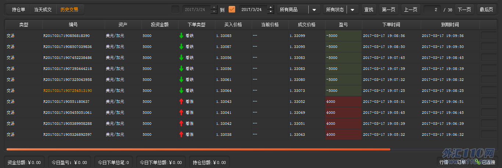The image size is (502, 168).
Task: Click buy price 1.33085
Action: tap(224, 36)
